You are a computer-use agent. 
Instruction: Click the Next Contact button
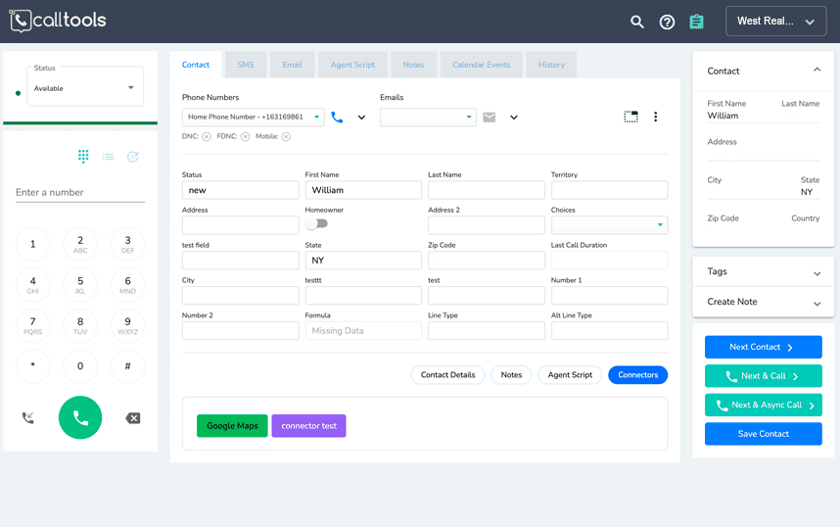tap(764, 347)
